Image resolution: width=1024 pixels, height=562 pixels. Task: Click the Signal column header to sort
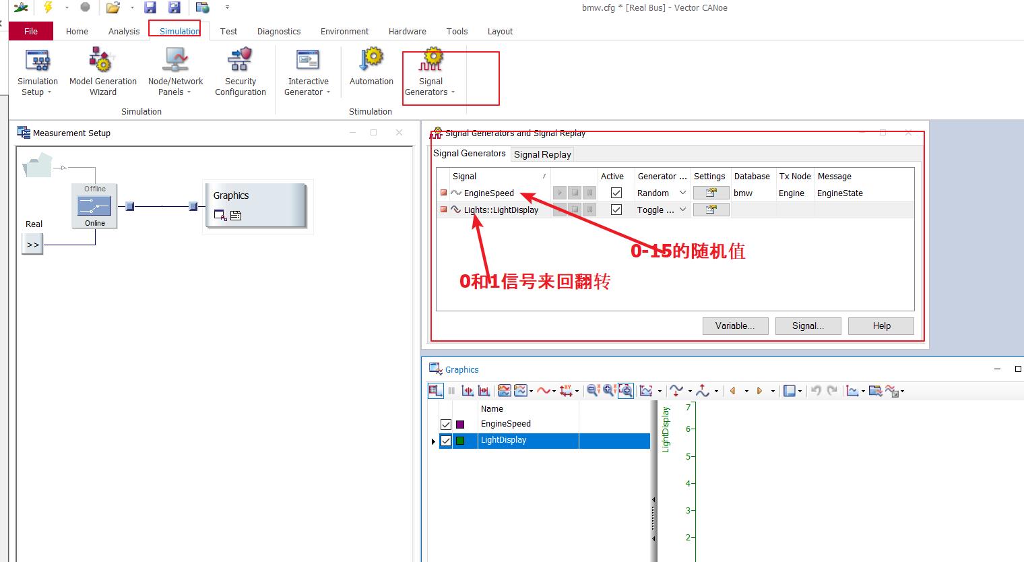(x=499, y=176)
